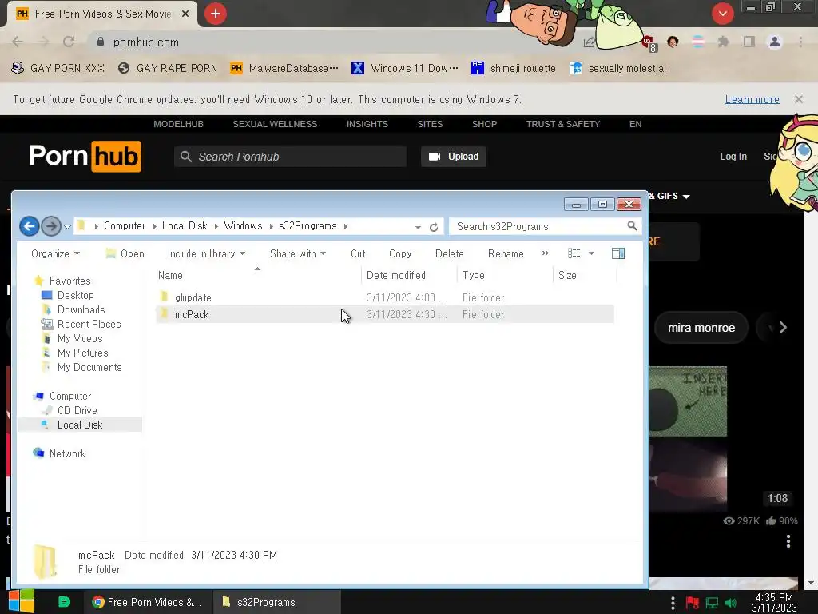Click the magnifier icon in Explorer's search box
Screen dimensions: 818x614
click(632, 226)
